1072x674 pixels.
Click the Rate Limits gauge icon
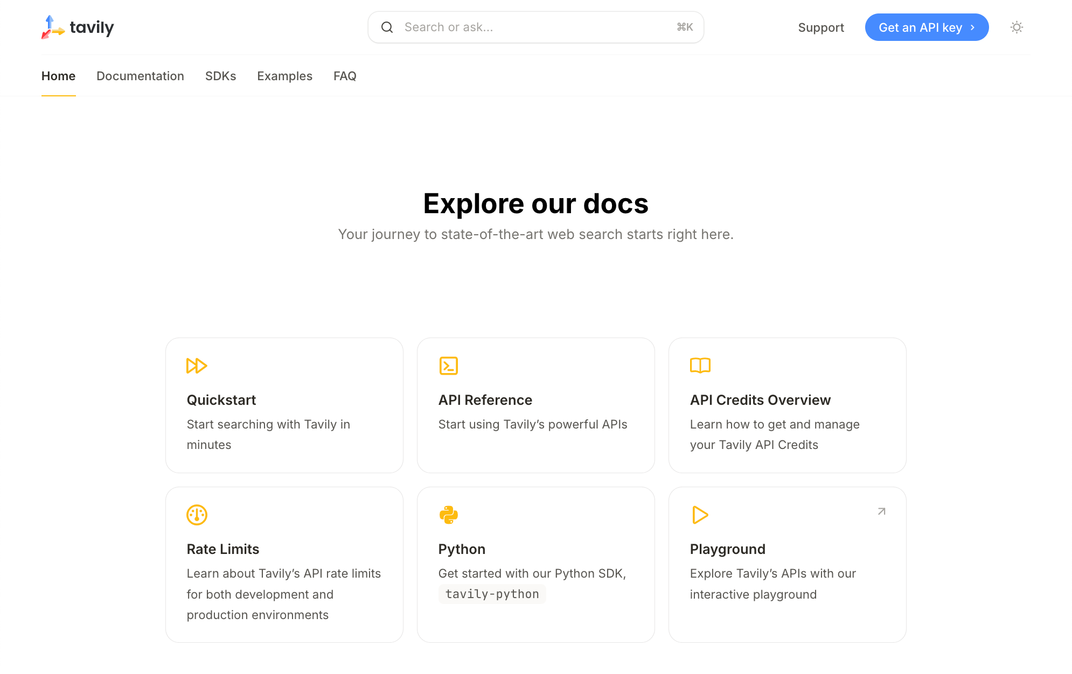[197, 515]
